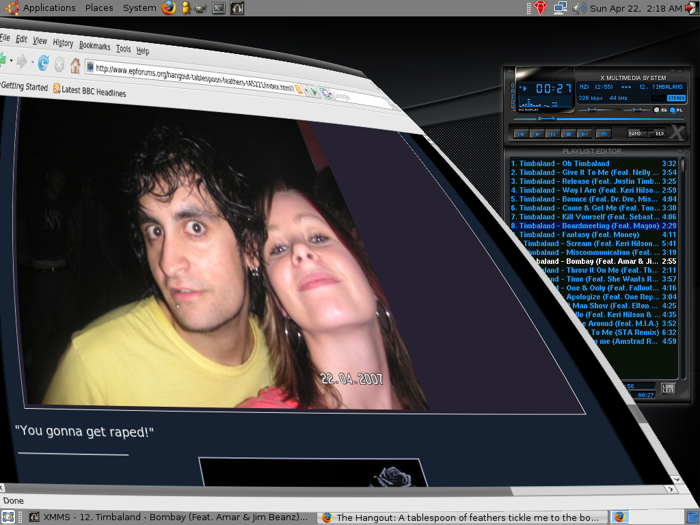Click the RSS feed icon in address bar
This screenshot has height=525, width=700.
click(x=299, y=90)
